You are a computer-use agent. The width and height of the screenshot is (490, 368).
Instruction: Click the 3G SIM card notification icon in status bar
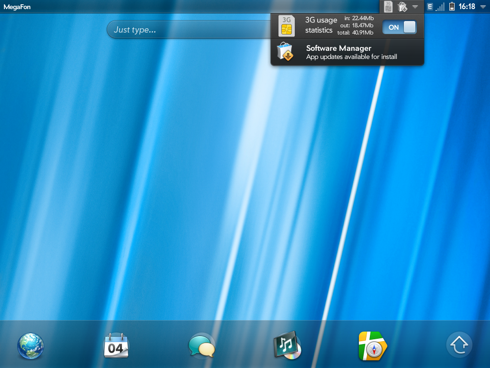click(389, 7)
